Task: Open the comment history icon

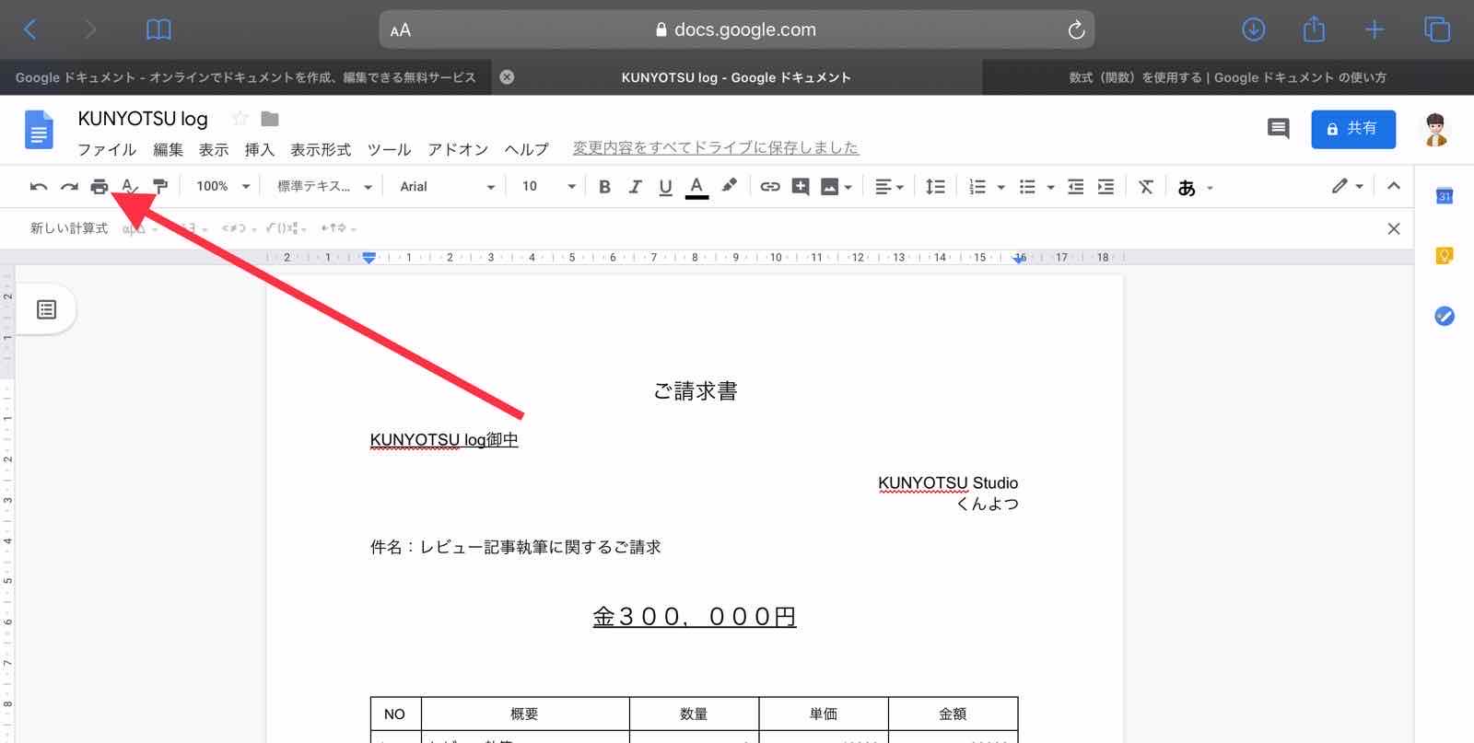Action: (x=1278, y=129)
